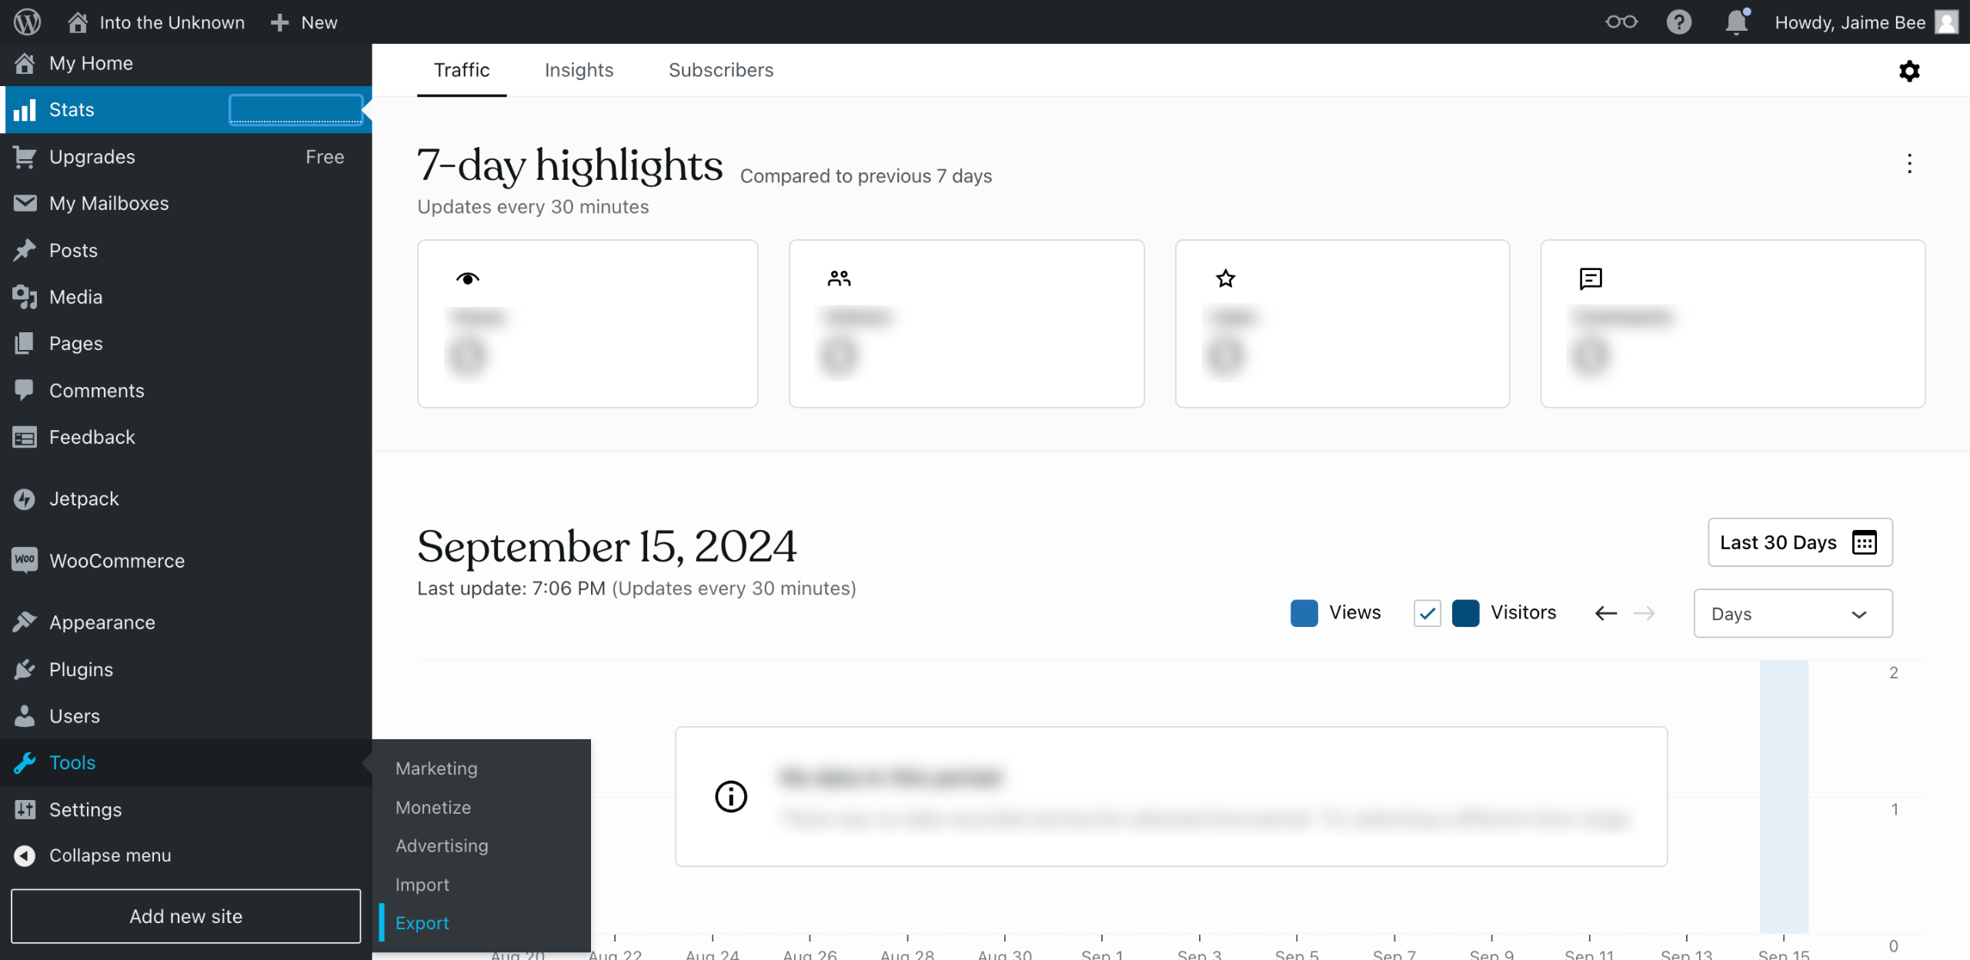Image resolution: width=1970 pixels, height=960 pixels.
Task: Open the notifications bell
Action: click(1736, 22)
